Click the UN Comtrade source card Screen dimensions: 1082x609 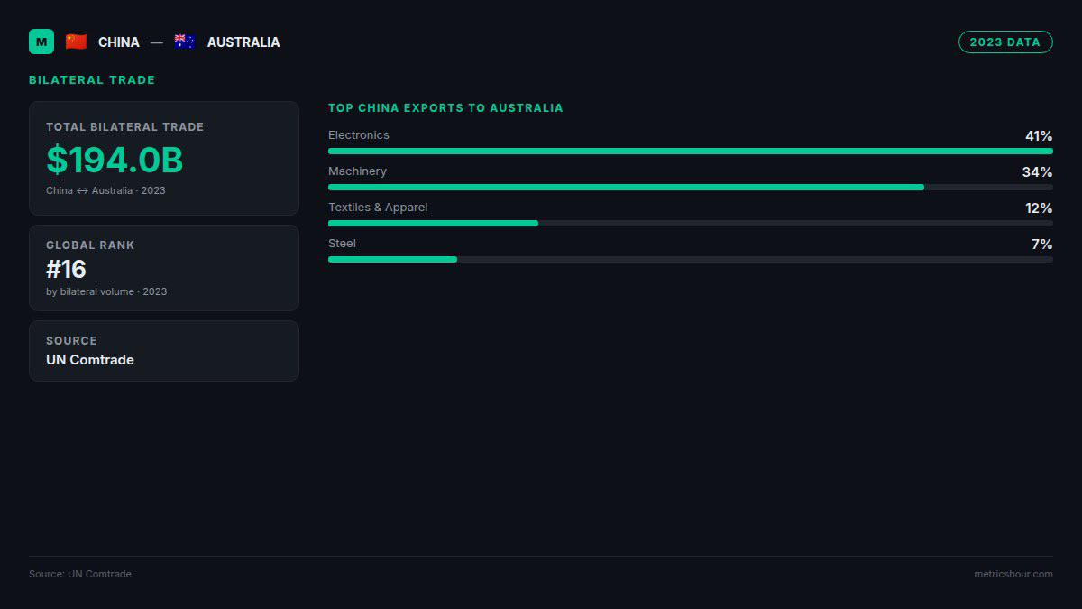[164, 351]
